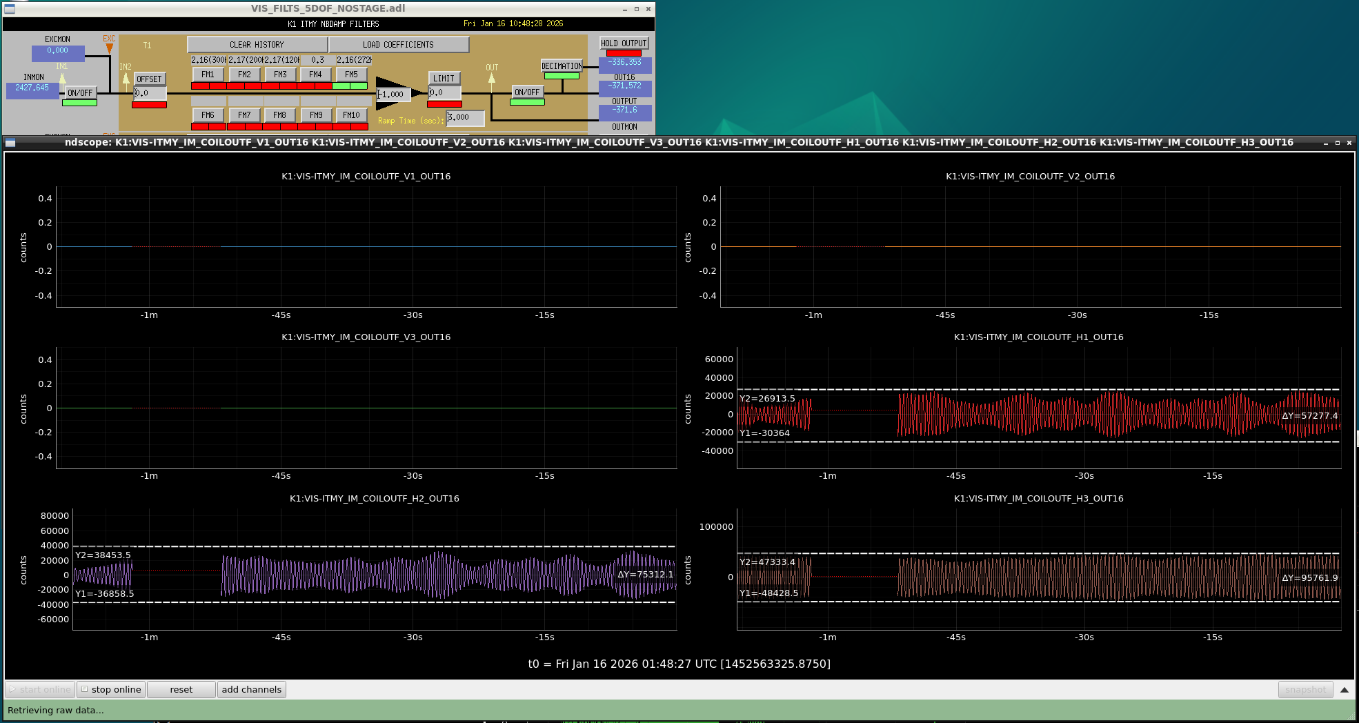
Task: Click LOAD COEFFICIENTS
Action: coord(399,44)
